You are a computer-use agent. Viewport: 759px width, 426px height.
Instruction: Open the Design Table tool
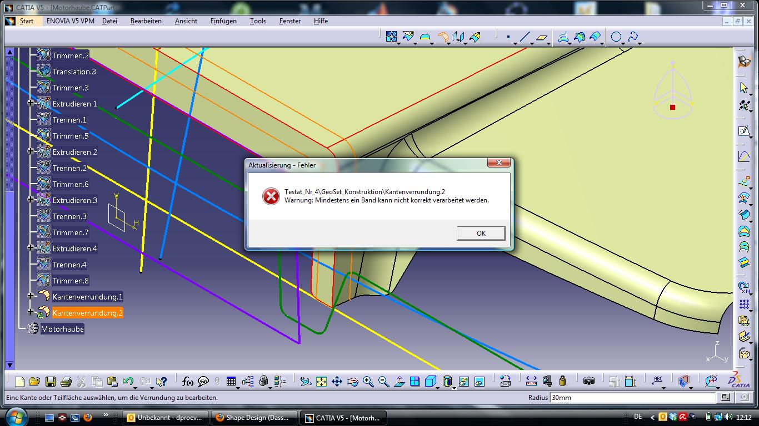coord(231,382)
